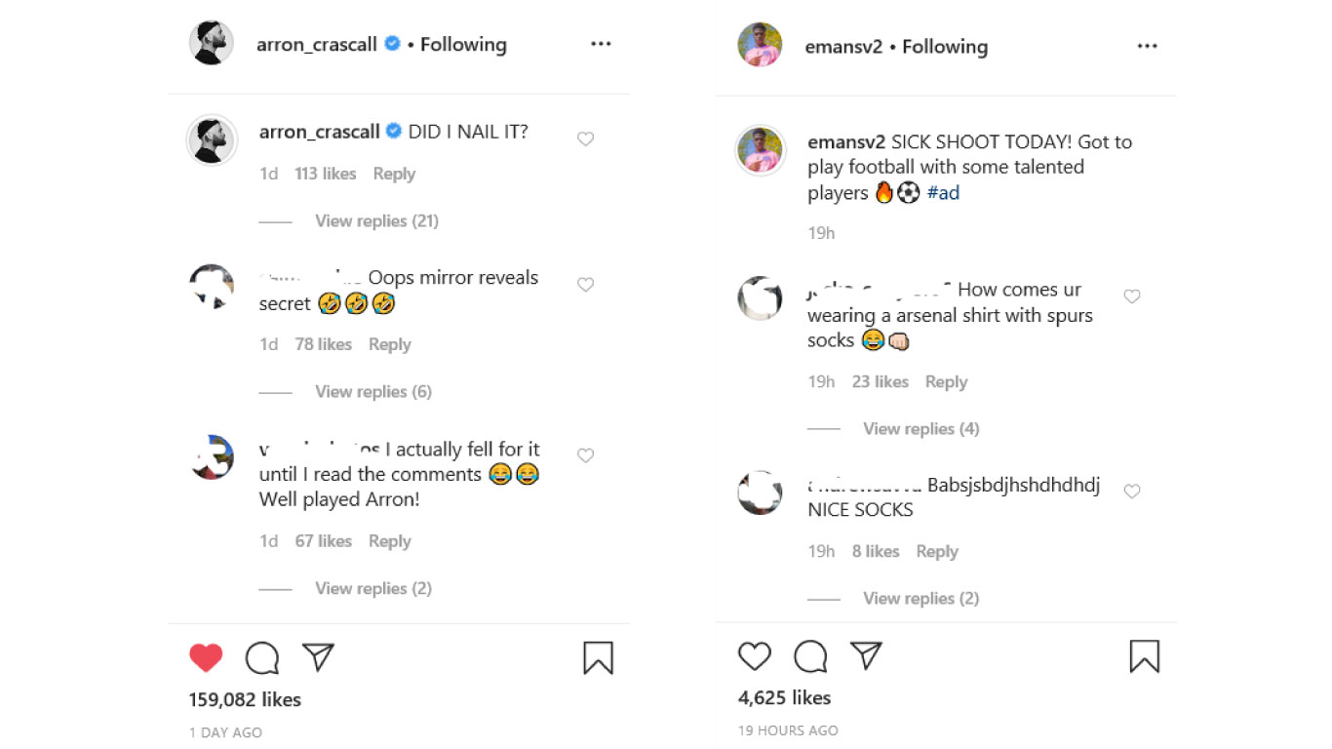
Task: Share arron_crascall's post using the paper plane icon
Action: 319,656
